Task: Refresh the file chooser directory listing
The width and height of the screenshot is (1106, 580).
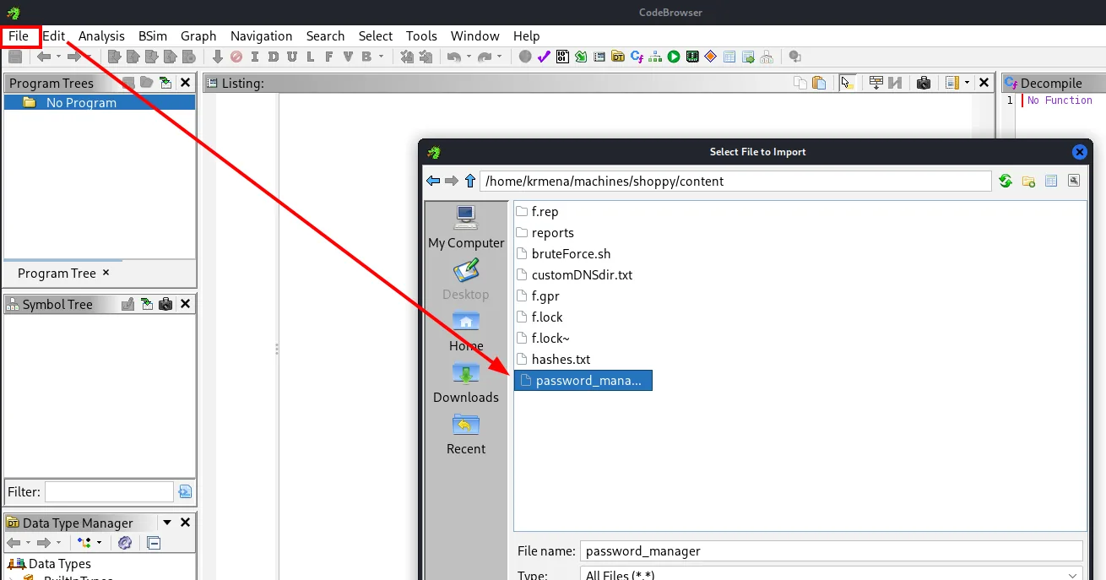Action: [x=1006, y=181]
